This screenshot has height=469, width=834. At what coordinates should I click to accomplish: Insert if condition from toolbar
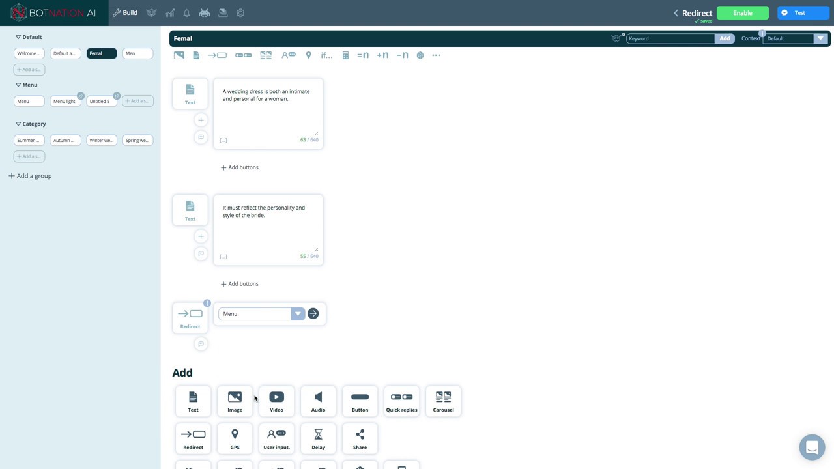pyautogui.click(x=326, y=55)
